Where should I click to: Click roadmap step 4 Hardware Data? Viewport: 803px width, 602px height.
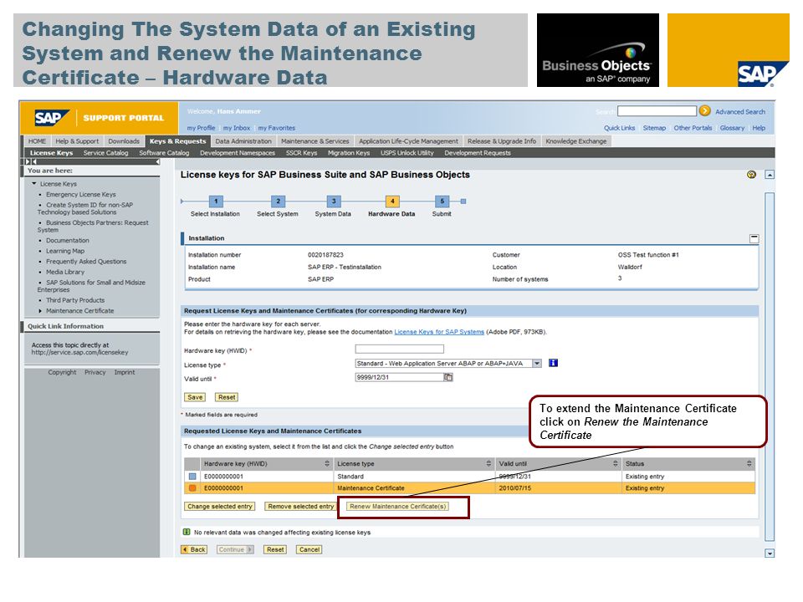391,202
